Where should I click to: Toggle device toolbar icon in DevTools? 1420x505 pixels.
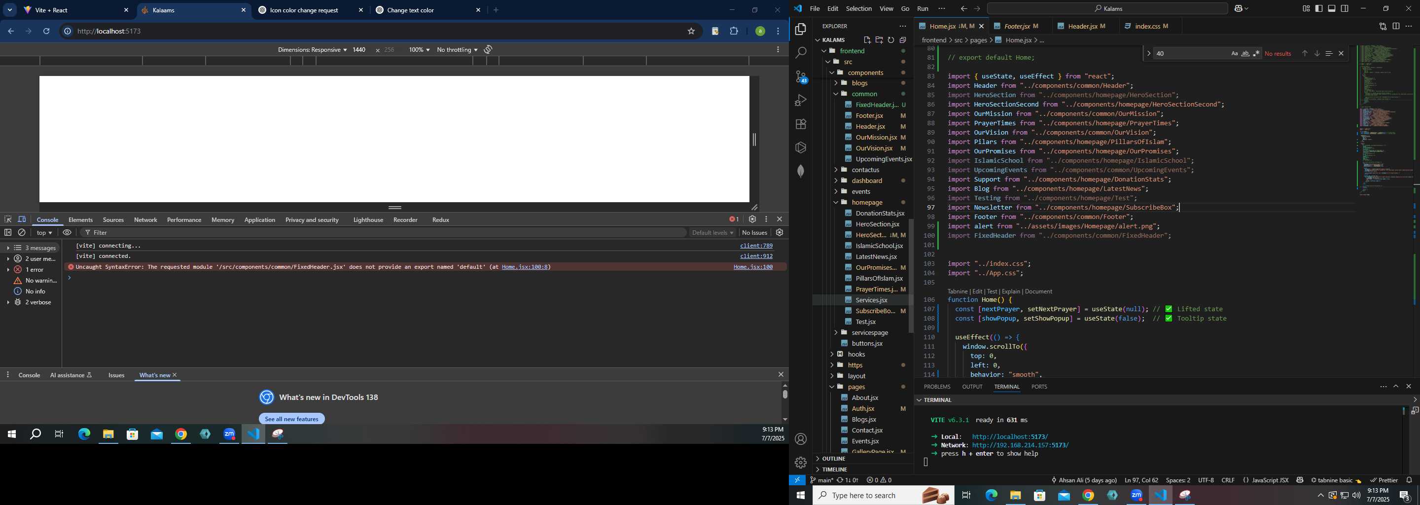pos(22,219)
